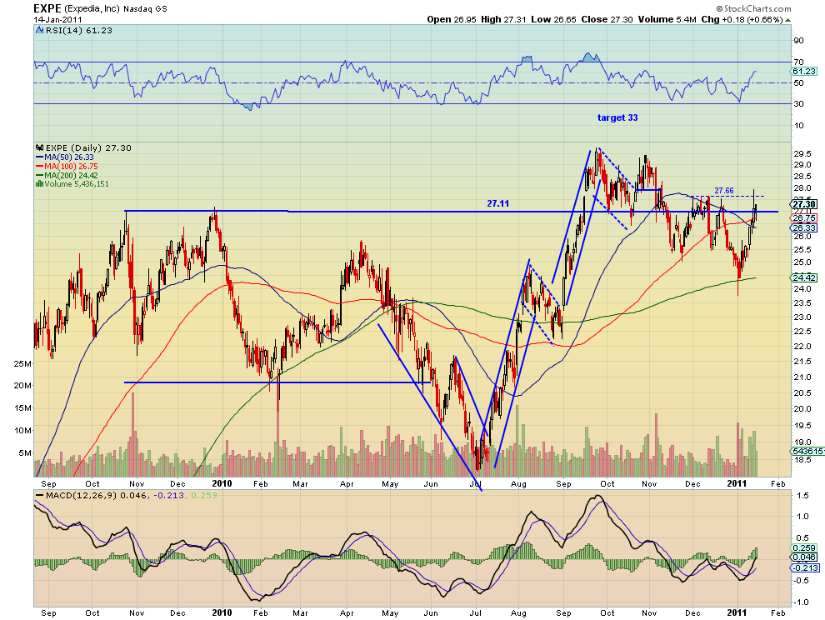
Task: Click the 'High 27.31' header value
Action: click(503, 19)
